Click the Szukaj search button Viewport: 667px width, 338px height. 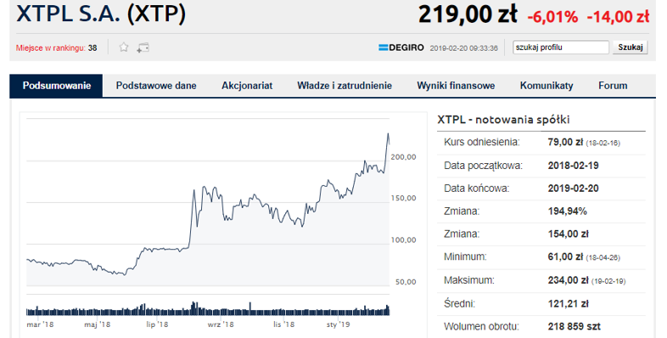[630, 48]
